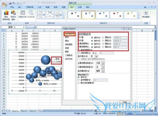Select 数字 category in axis dialog
158x116 pixels.
67,37
